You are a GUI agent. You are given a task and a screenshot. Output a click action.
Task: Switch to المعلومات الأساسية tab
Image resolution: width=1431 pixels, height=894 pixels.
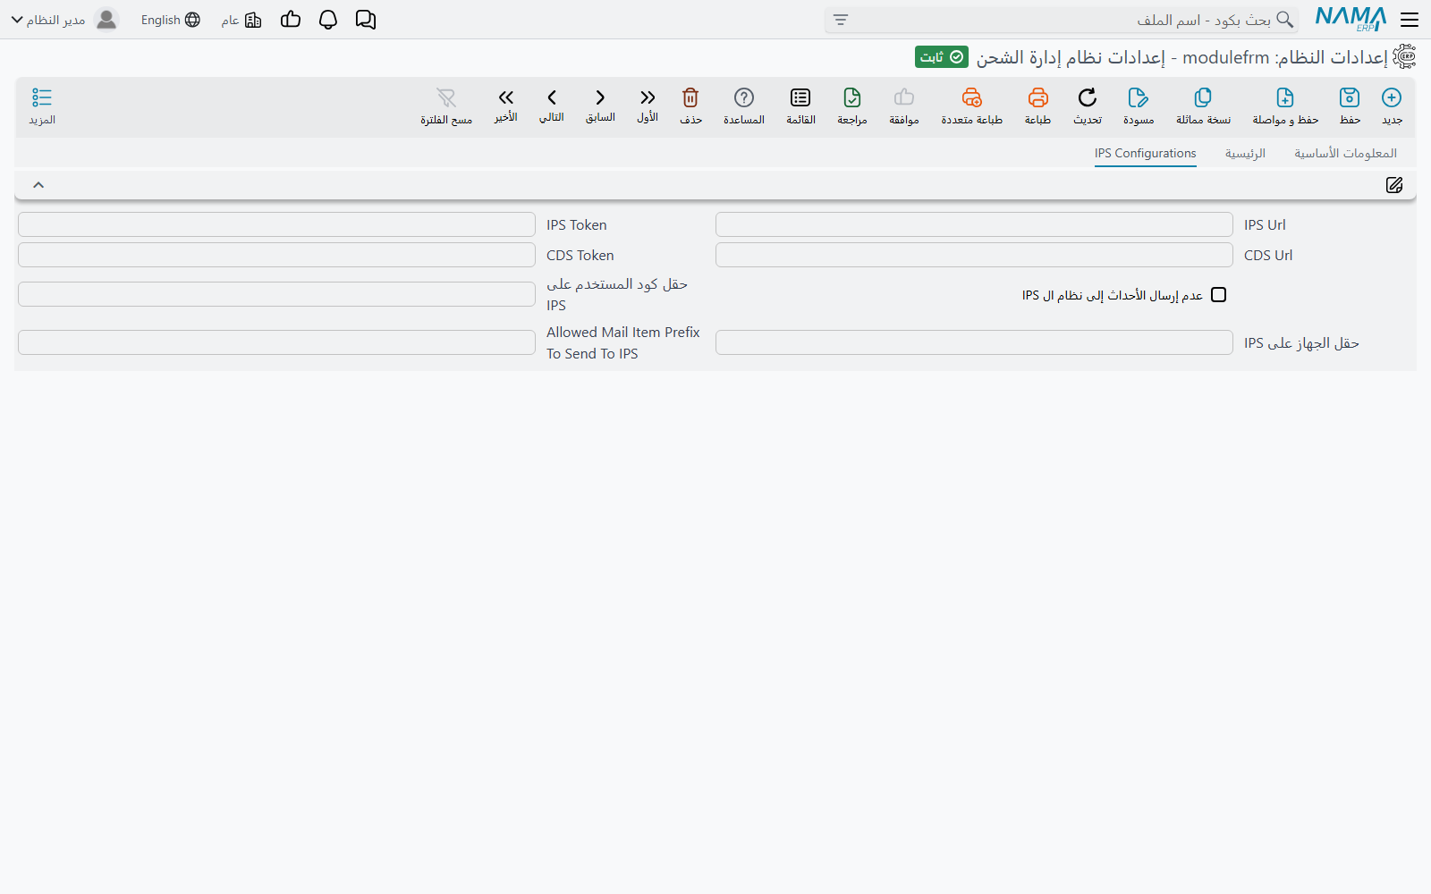(x=1346, y=154)
